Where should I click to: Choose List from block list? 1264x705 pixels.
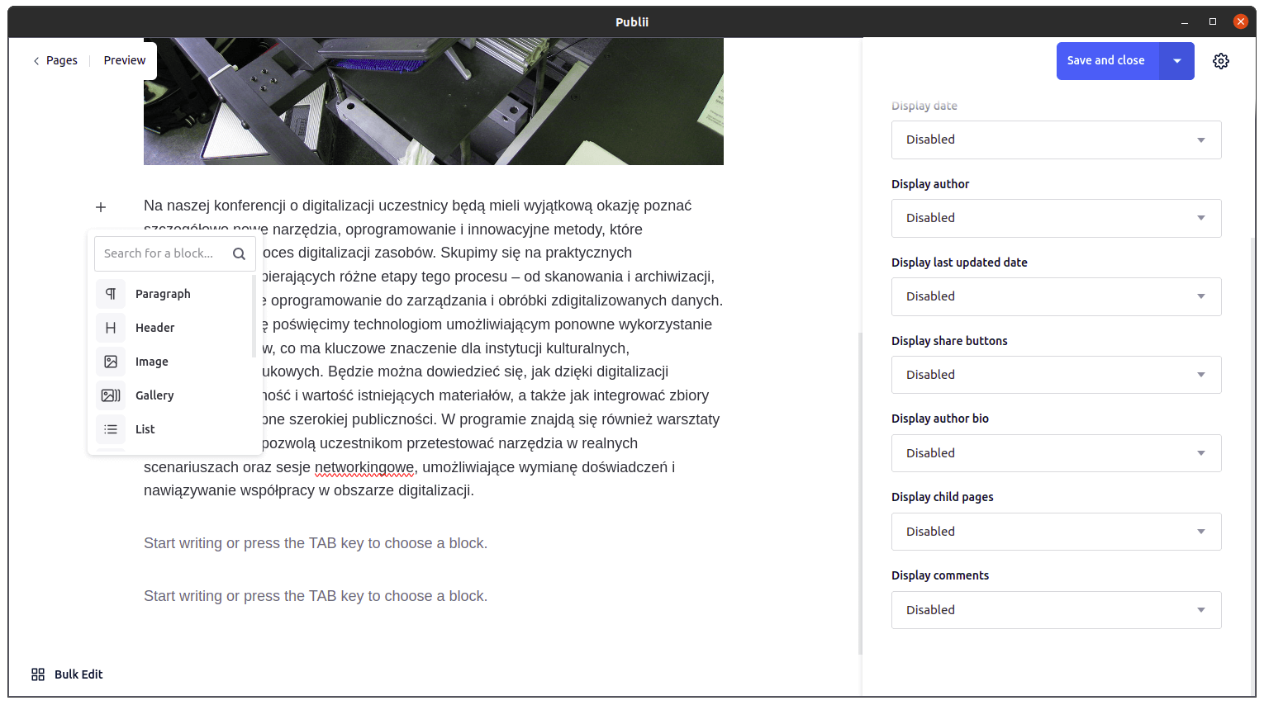145,429
